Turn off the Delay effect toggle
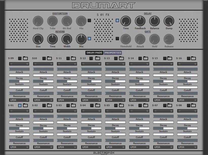This screenshot has width=208, height=155. tap(117, 21)
